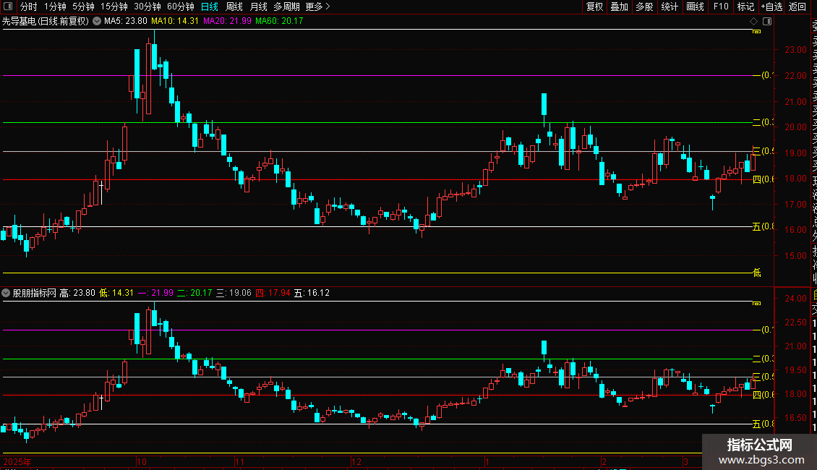Click the 16.50 price on lower chart axis
817x470 pixels.
[795, 418]
